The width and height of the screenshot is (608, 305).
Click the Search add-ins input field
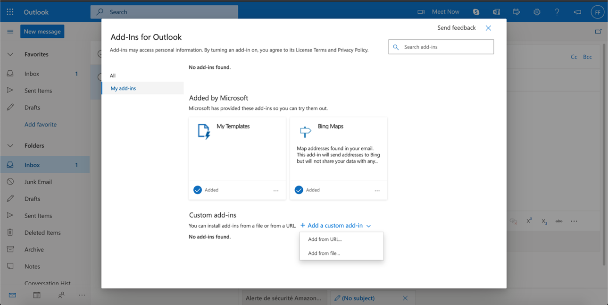click(x=446, y=47)
